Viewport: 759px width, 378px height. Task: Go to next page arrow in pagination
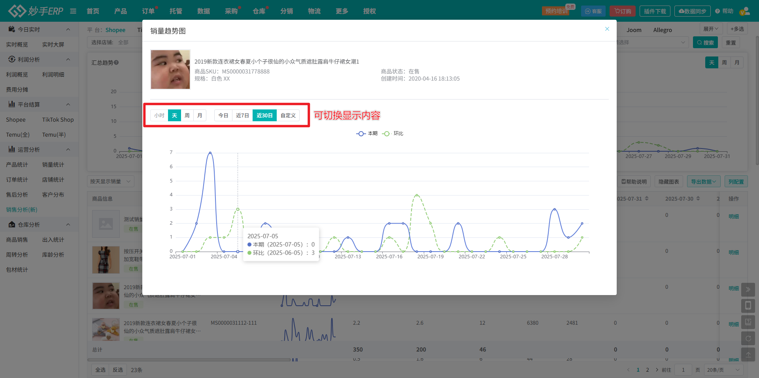click(x=657, y=370)
